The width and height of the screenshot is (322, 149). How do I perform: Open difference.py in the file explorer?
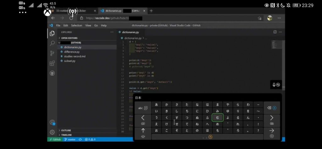click(72, 52)
